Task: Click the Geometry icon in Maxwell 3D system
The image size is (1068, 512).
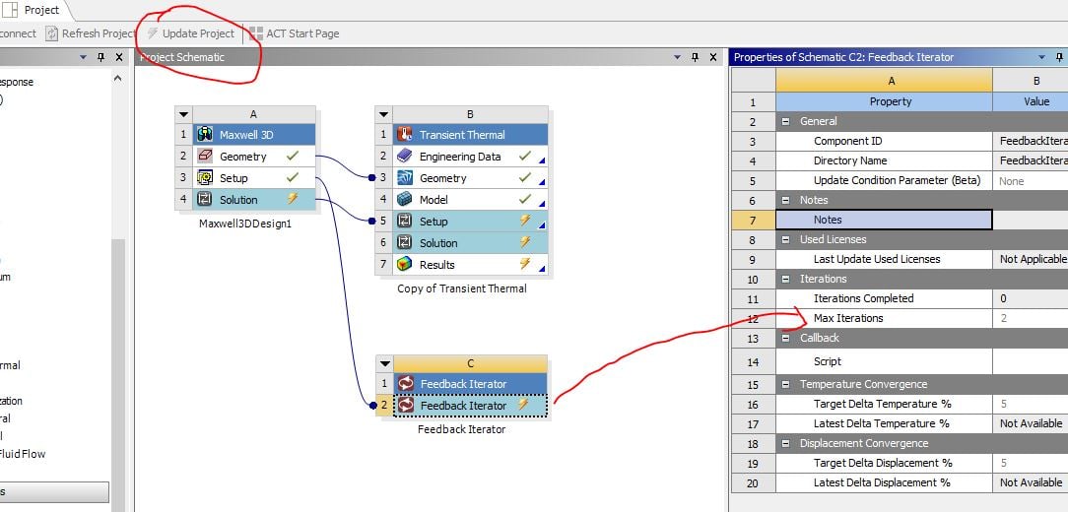Action: pos(204,157)
